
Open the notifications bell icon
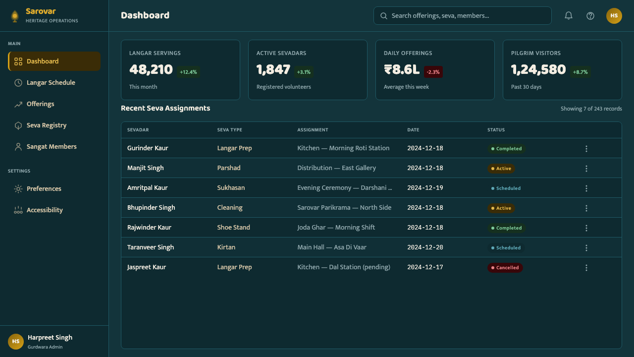569,15
